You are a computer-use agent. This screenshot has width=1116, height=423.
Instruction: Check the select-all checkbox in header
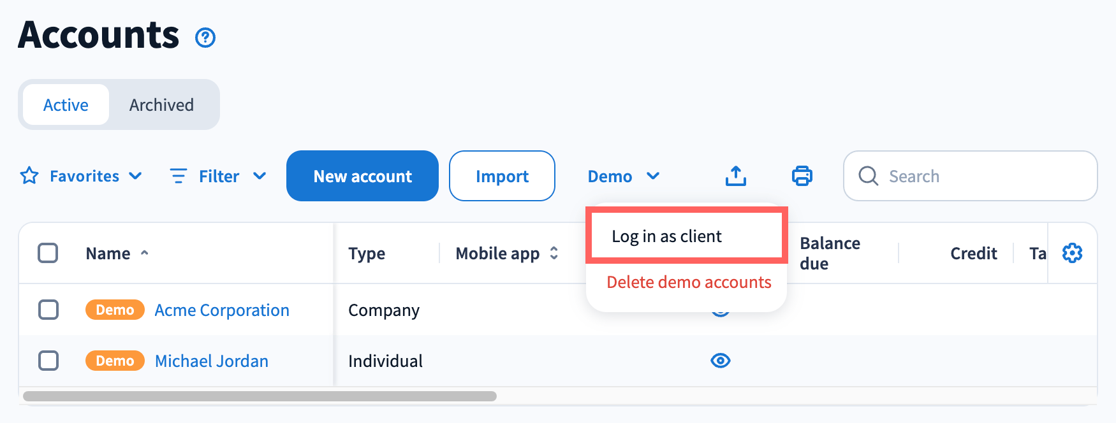coord(48,253)
